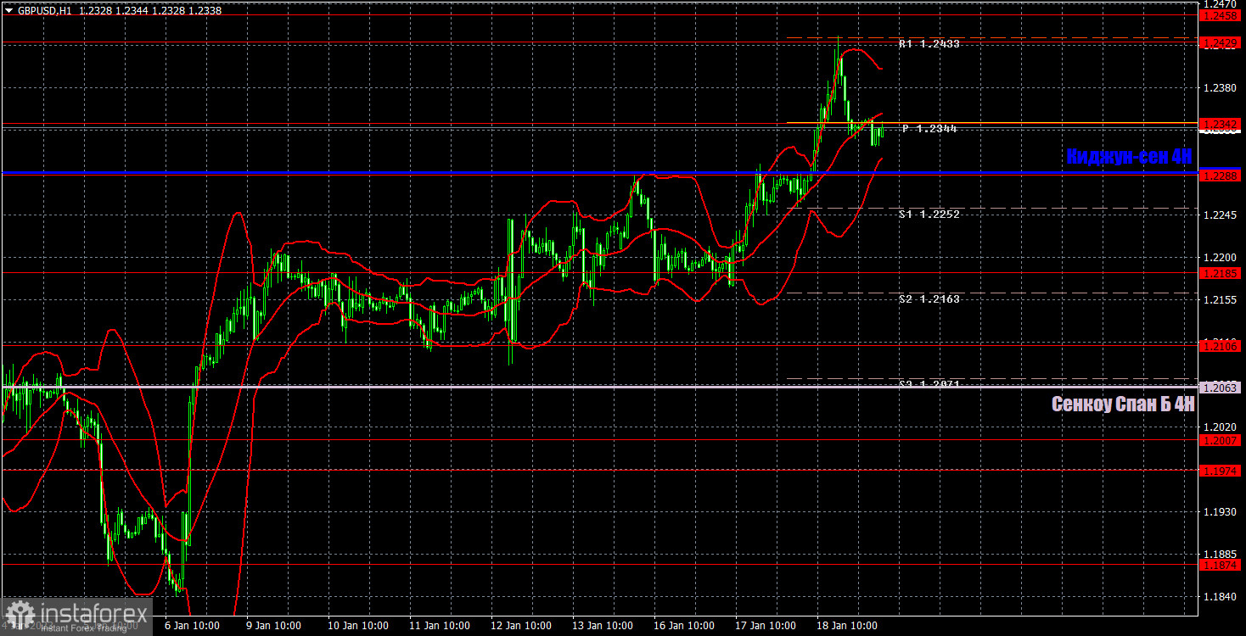The image size is (1246, 636).
Task: Click the 1.2106 red price tag
Action: [1220, 346]
